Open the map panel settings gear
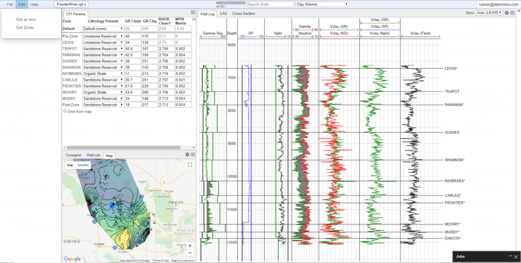 [x=187, y=154]
